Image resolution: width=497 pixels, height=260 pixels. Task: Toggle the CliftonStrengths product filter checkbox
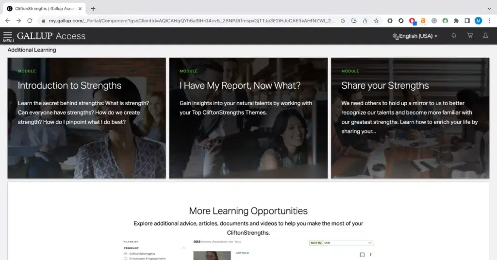[125, 254]
